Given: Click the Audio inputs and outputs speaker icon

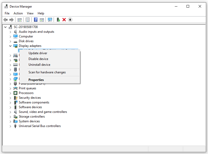Looking at the screenshot, I should click(x=15, y=32).
